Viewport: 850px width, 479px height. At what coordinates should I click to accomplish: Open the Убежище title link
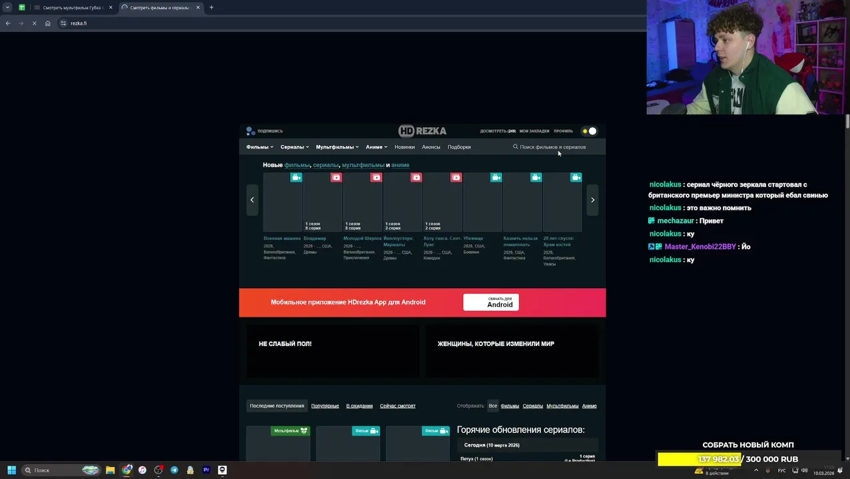pos(473,238)
